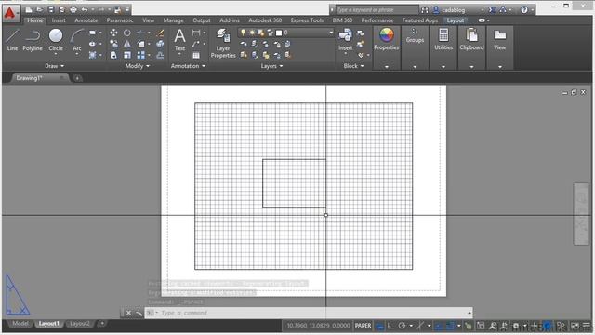Open the Annotate ribbon tab

86,20
